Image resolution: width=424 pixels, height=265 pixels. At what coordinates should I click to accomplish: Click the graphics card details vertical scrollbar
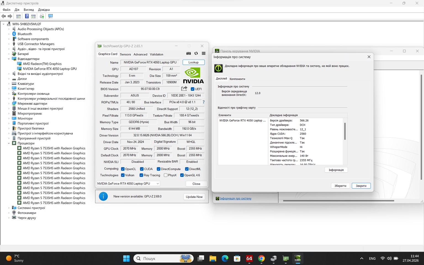point(345,131)
